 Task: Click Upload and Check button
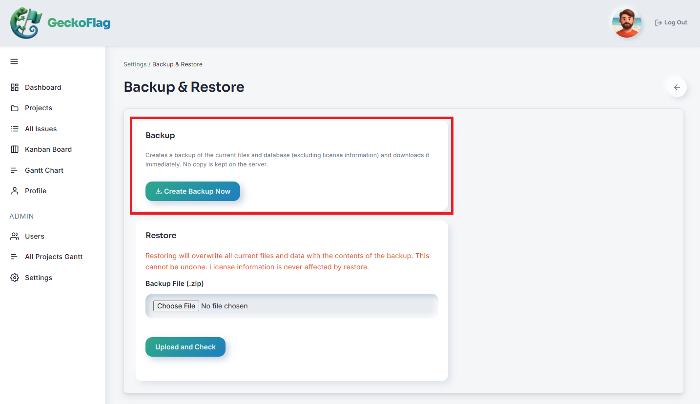tap(185, 347)
